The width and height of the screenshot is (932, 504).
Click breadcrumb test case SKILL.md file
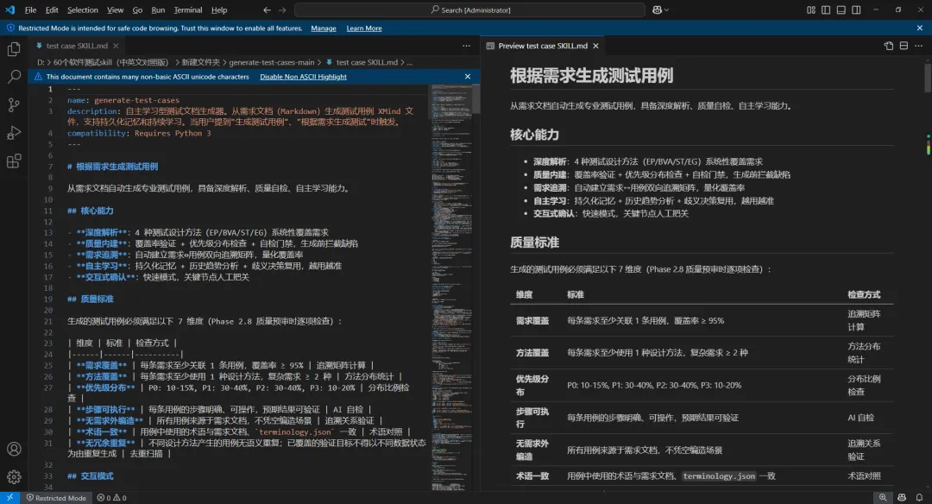(x=367, y=62)
